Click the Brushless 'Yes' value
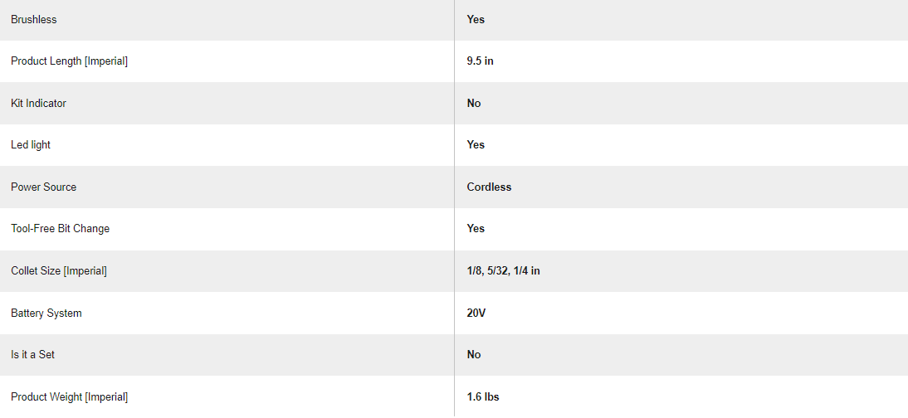 click(x=476, y=19)
